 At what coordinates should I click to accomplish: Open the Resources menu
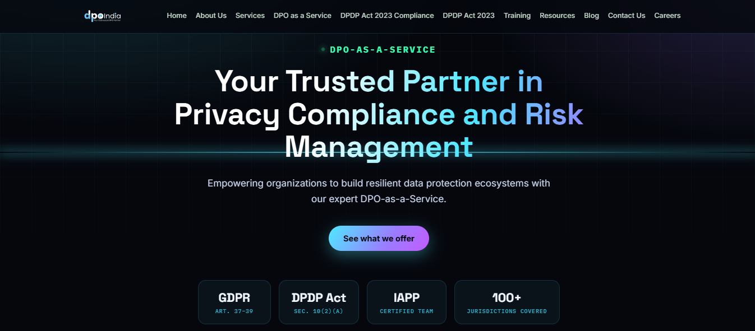pos(557,16)
